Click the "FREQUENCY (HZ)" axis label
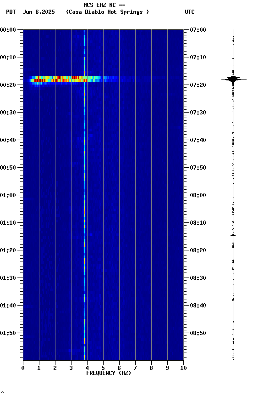The image size is (253, 397). 109,373
